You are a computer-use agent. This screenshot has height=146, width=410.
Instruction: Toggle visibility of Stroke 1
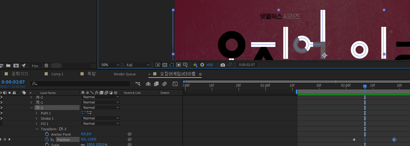1,118
